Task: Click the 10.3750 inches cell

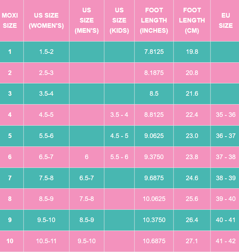Action: [154, 220]
